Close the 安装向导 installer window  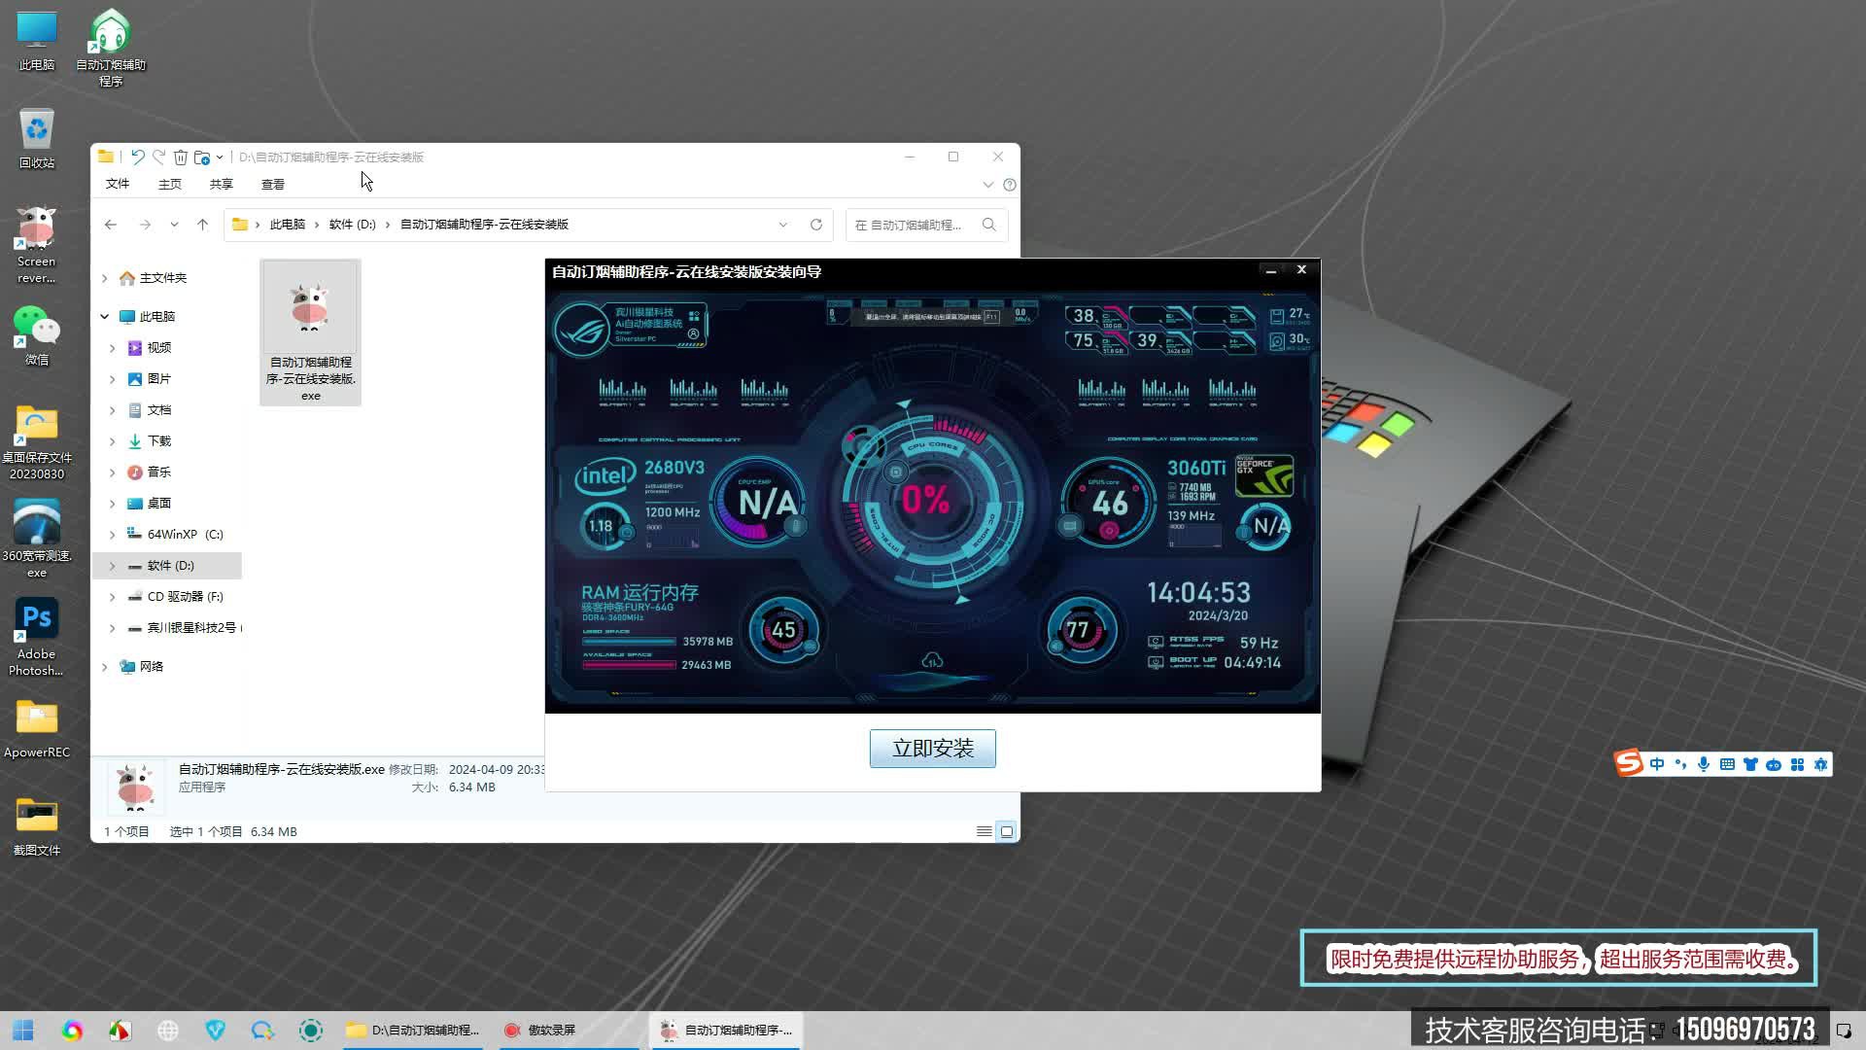coord(1301,270)
